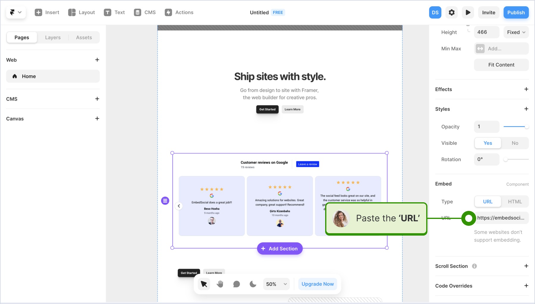Add a new CMS collection
Viewport: 535px width, 304px height.
97,99
